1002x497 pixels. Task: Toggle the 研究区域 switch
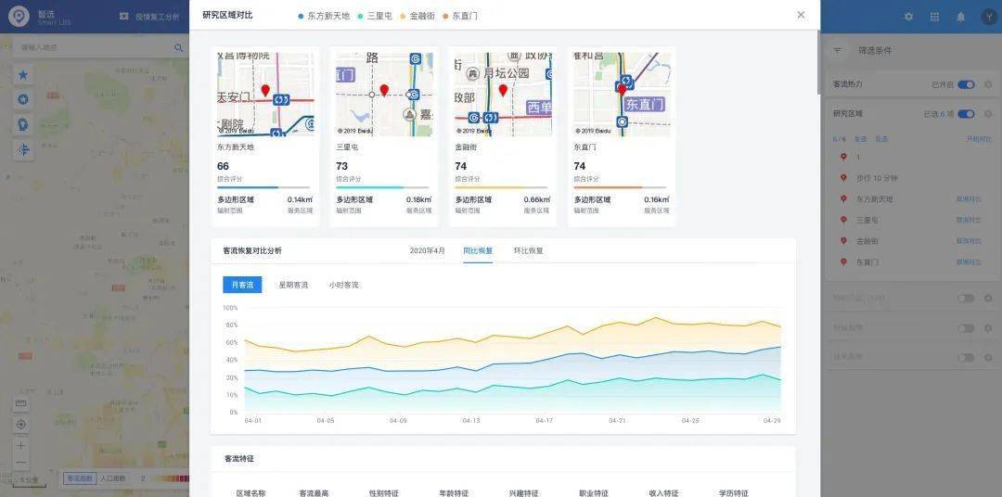[x=966, y=114]
